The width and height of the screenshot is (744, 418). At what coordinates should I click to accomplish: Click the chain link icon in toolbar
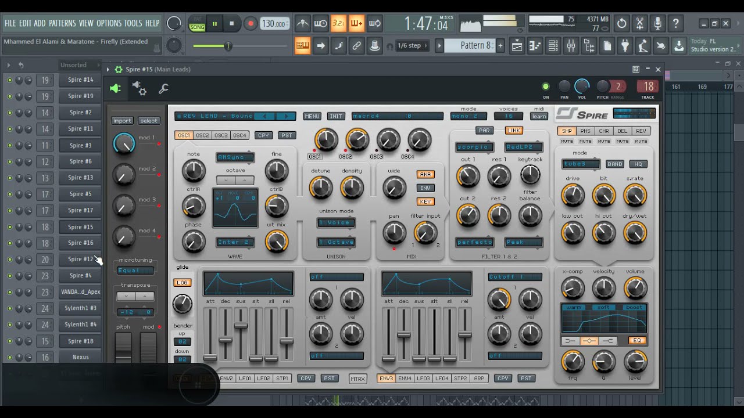click(x=356, y=46)
